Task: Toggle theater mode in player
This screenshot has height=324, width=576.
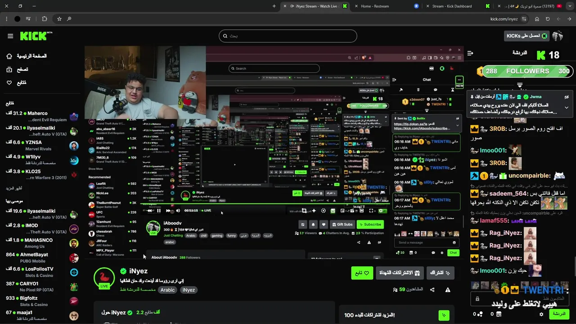Action: (361, 211)
